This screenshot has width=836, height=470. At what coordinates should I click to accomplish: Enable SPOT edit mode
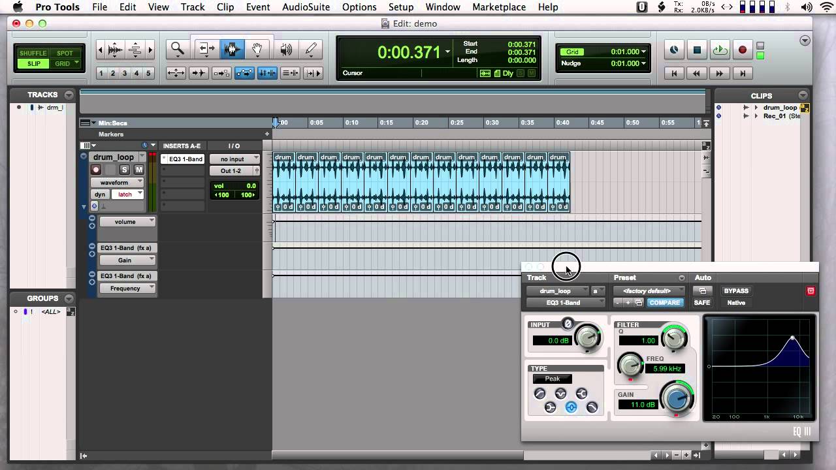[x=65, y=54]
